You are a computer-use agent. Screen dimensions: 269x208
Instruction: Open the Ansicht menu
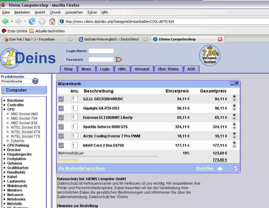40,12
